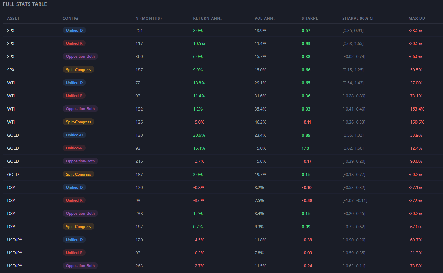Sort table by N (Months) header
Viewport: 443px width, 273px height.
point(148,18)
